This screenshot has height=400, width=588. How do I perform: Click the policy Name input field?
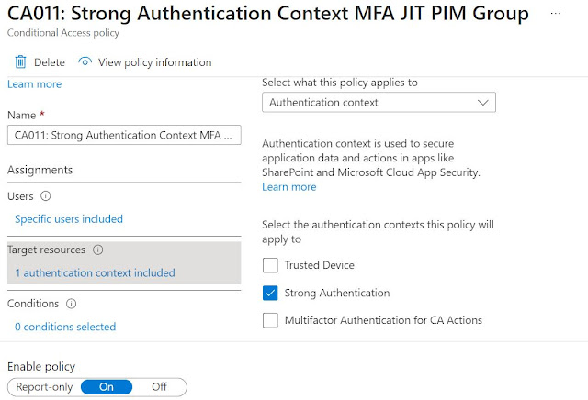[x=123, y=135]
